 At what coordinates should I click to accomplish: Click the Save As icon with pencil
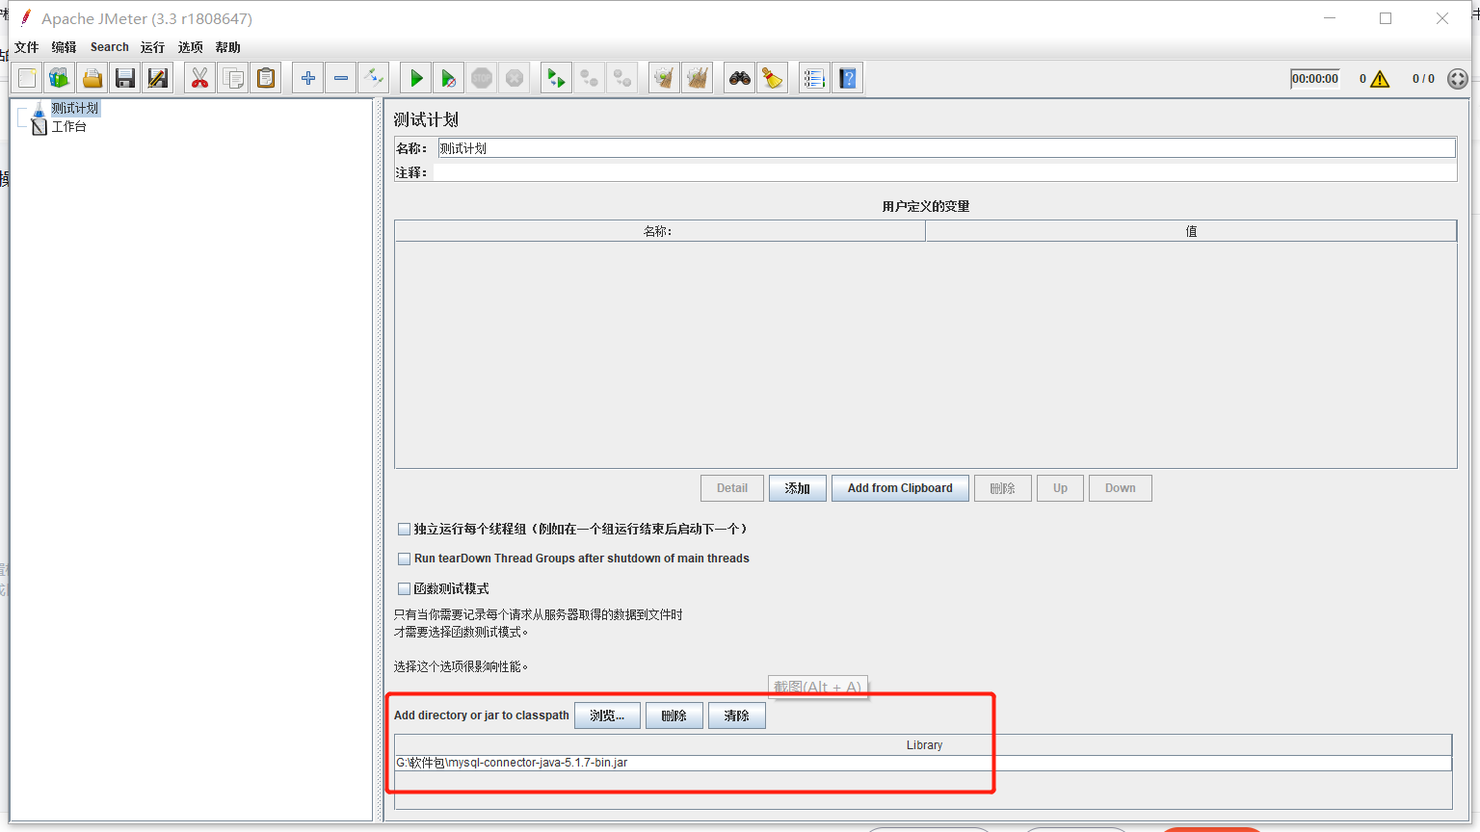click(158, 78)
